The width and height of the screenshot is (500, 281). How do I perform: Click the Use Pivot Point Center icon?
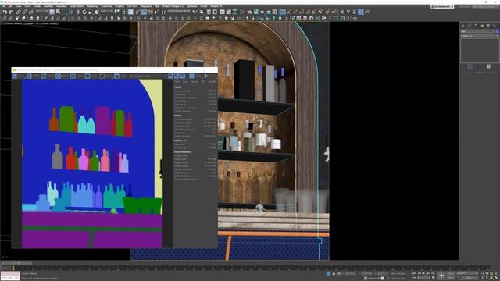click(x=116, y=12)
